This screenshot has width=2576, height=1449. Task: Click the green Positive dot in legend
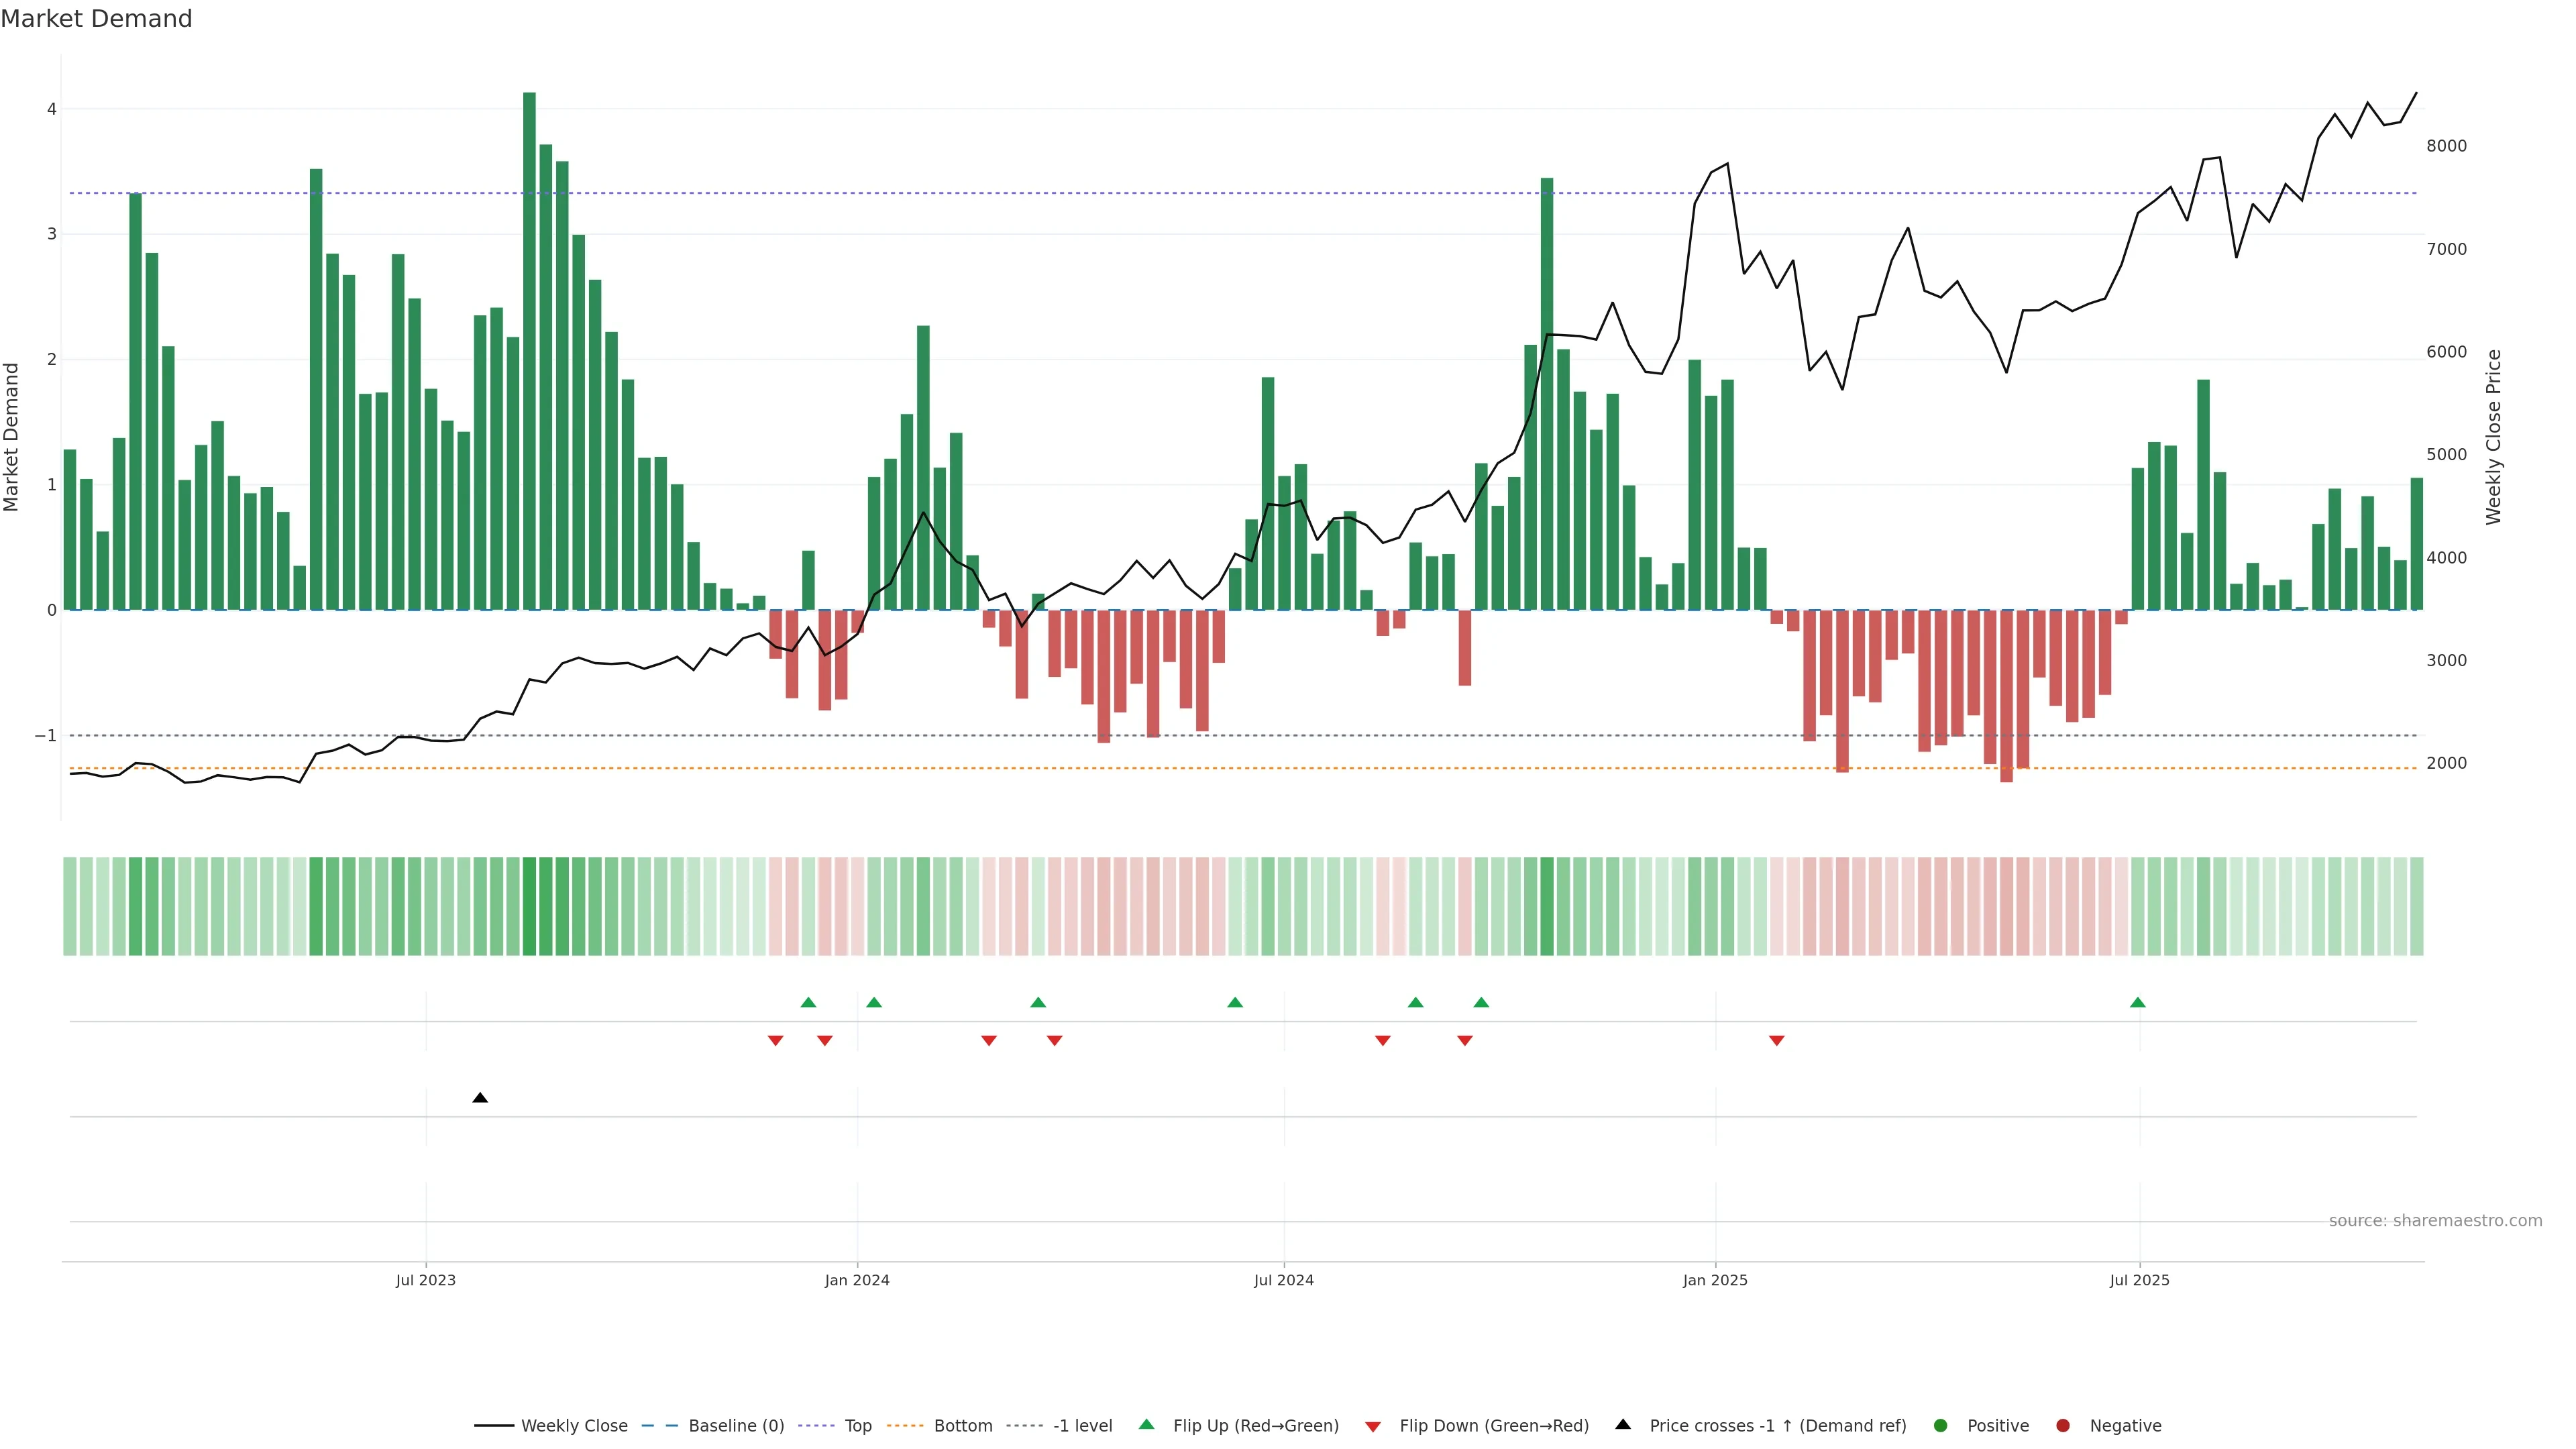tap(1940, 1425)
